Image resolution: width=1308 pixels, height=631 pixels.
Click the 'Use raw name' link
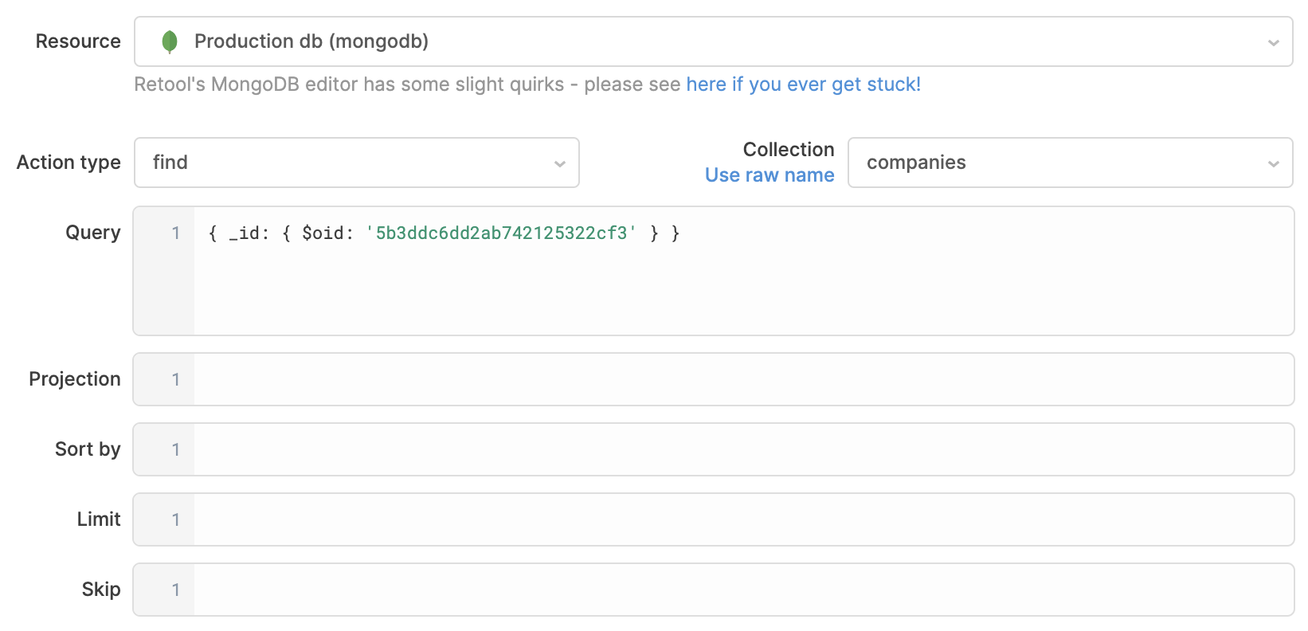point(770,175)
